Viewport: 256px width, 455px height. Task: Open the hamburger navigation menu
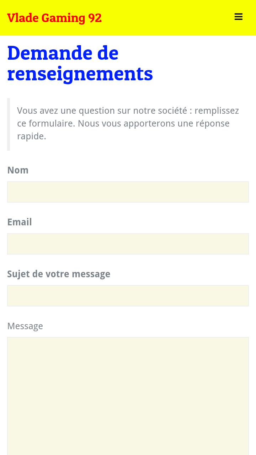coord(238,17)
